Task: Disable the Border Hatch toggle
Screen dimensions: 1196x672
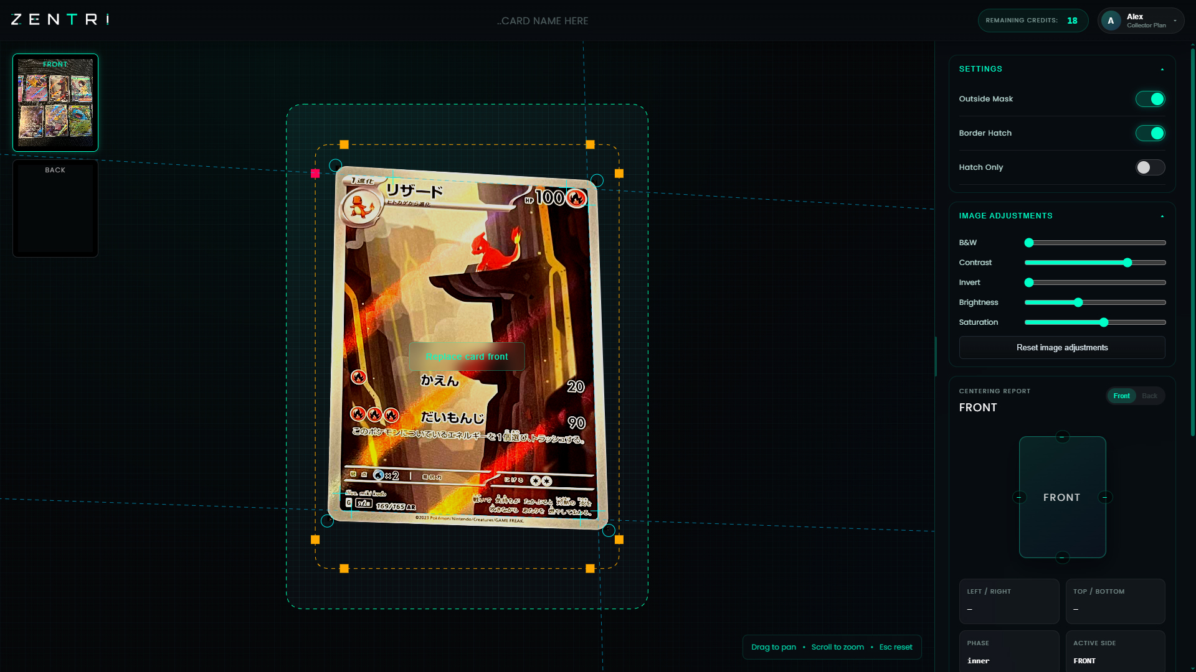Action: pos(1150,133)
